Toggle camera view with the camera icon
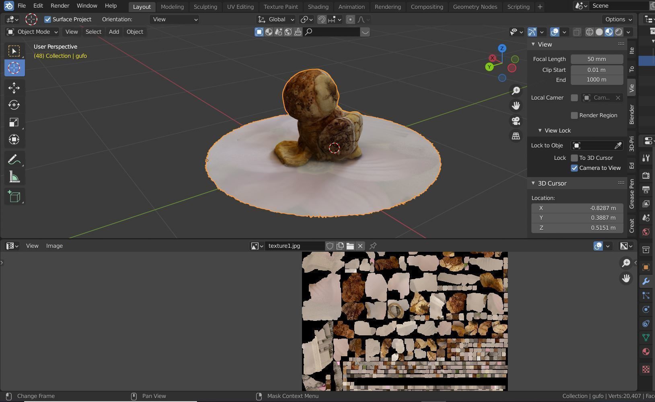 pyautogui.click(x=516, y=121)
